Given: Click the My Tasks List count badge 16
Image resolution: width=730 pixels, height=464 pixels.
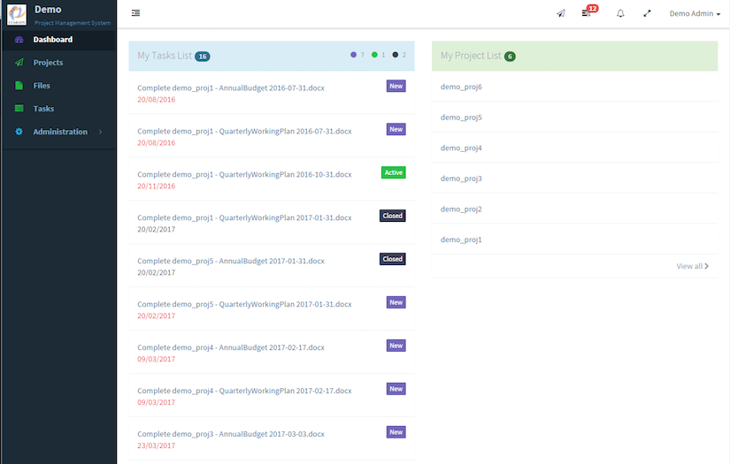Looking at the screenshot, I should tap(203, 57).
